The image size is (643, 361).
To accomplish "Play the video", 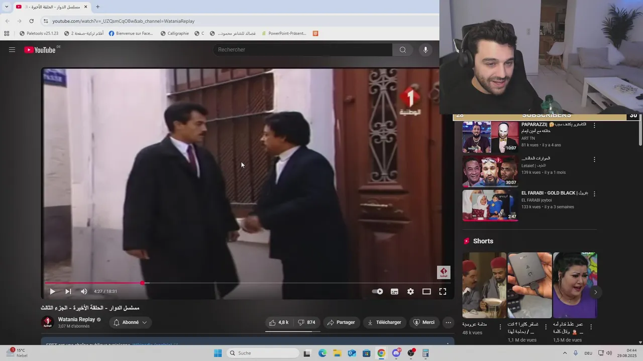I will pyautogui.click(x=52, y=291).
